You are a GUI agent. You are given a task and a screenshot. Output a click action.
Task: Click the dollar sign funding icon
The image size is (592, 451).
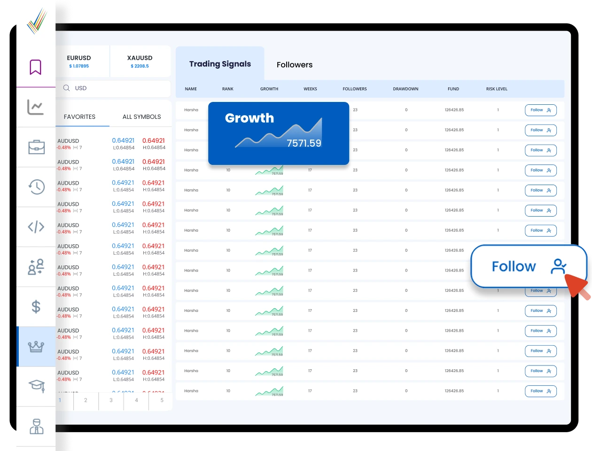click(x=35, y=307)
